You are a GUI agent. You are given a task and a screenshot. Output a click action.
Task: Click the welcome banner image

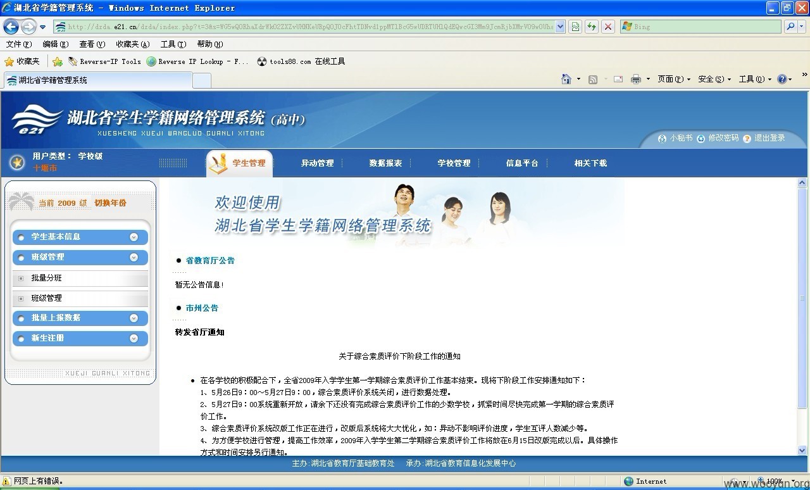(x=391, y=213)
